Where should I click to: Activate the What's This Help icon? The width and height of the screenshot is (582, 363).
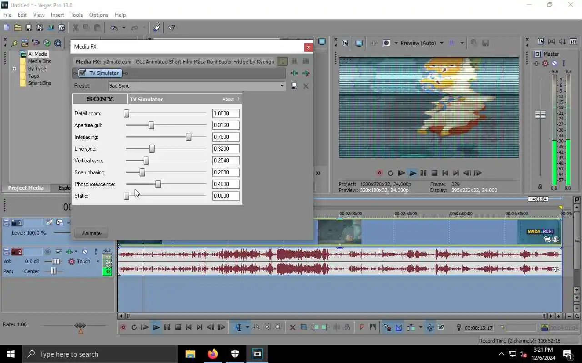pyautogui.click(x=172, y=28)
